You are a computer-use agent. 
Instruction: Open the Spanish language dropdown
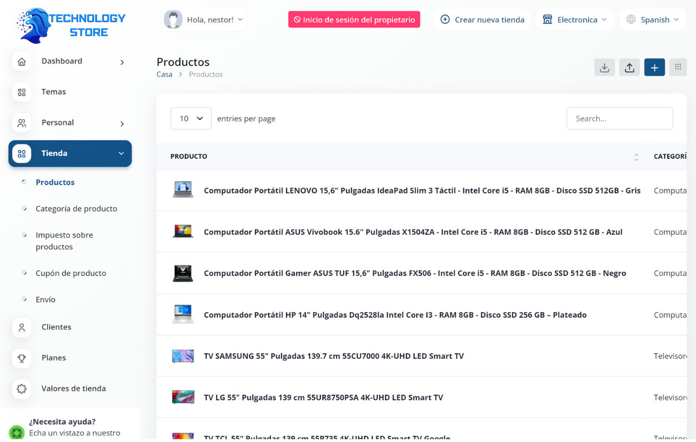tap(653, 19)
